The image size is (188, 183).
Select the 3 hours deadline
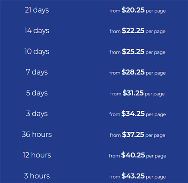coord(37,176)
